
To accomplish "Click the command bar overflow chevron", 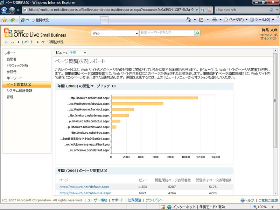I will pos(278,17).
